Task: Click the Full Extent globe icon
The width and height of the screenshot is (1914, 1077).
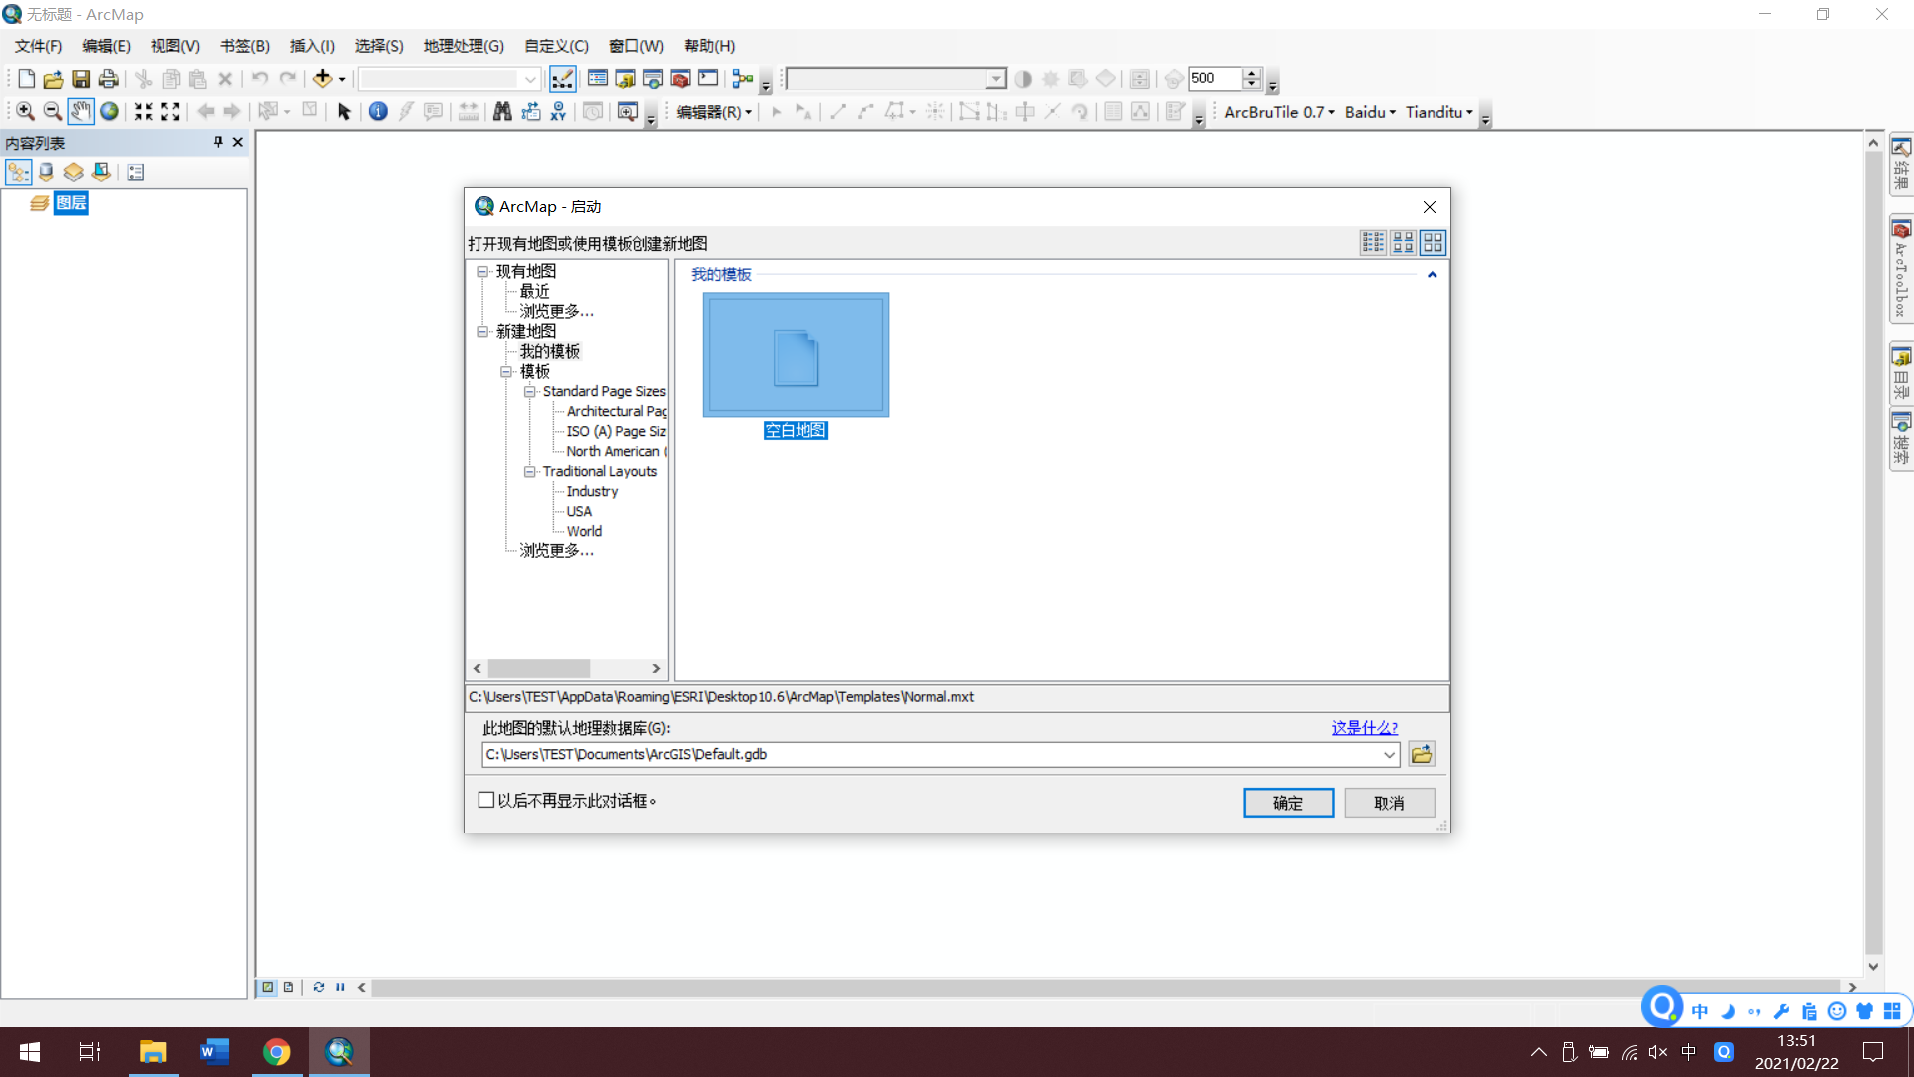Action: [109, 112]
